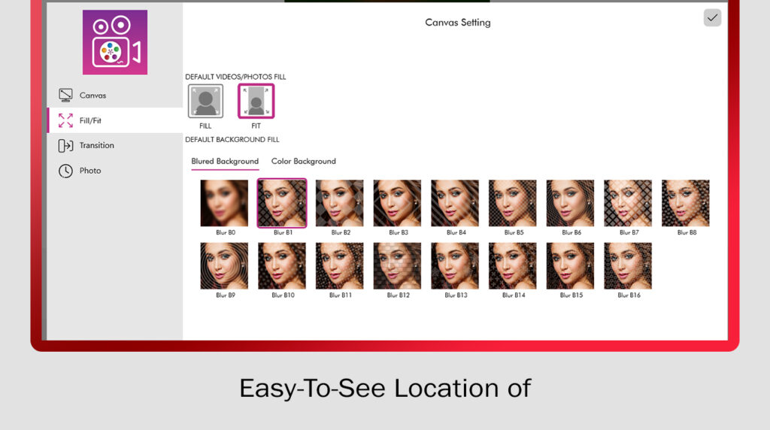The height and width of the screenshot is (430, 770).
Task: Select the Blur B0 background thumbnail
Action: (x=224, y=203)
